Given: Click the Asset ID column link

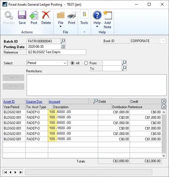Looking at the screenshot, I should coord(9,102).
